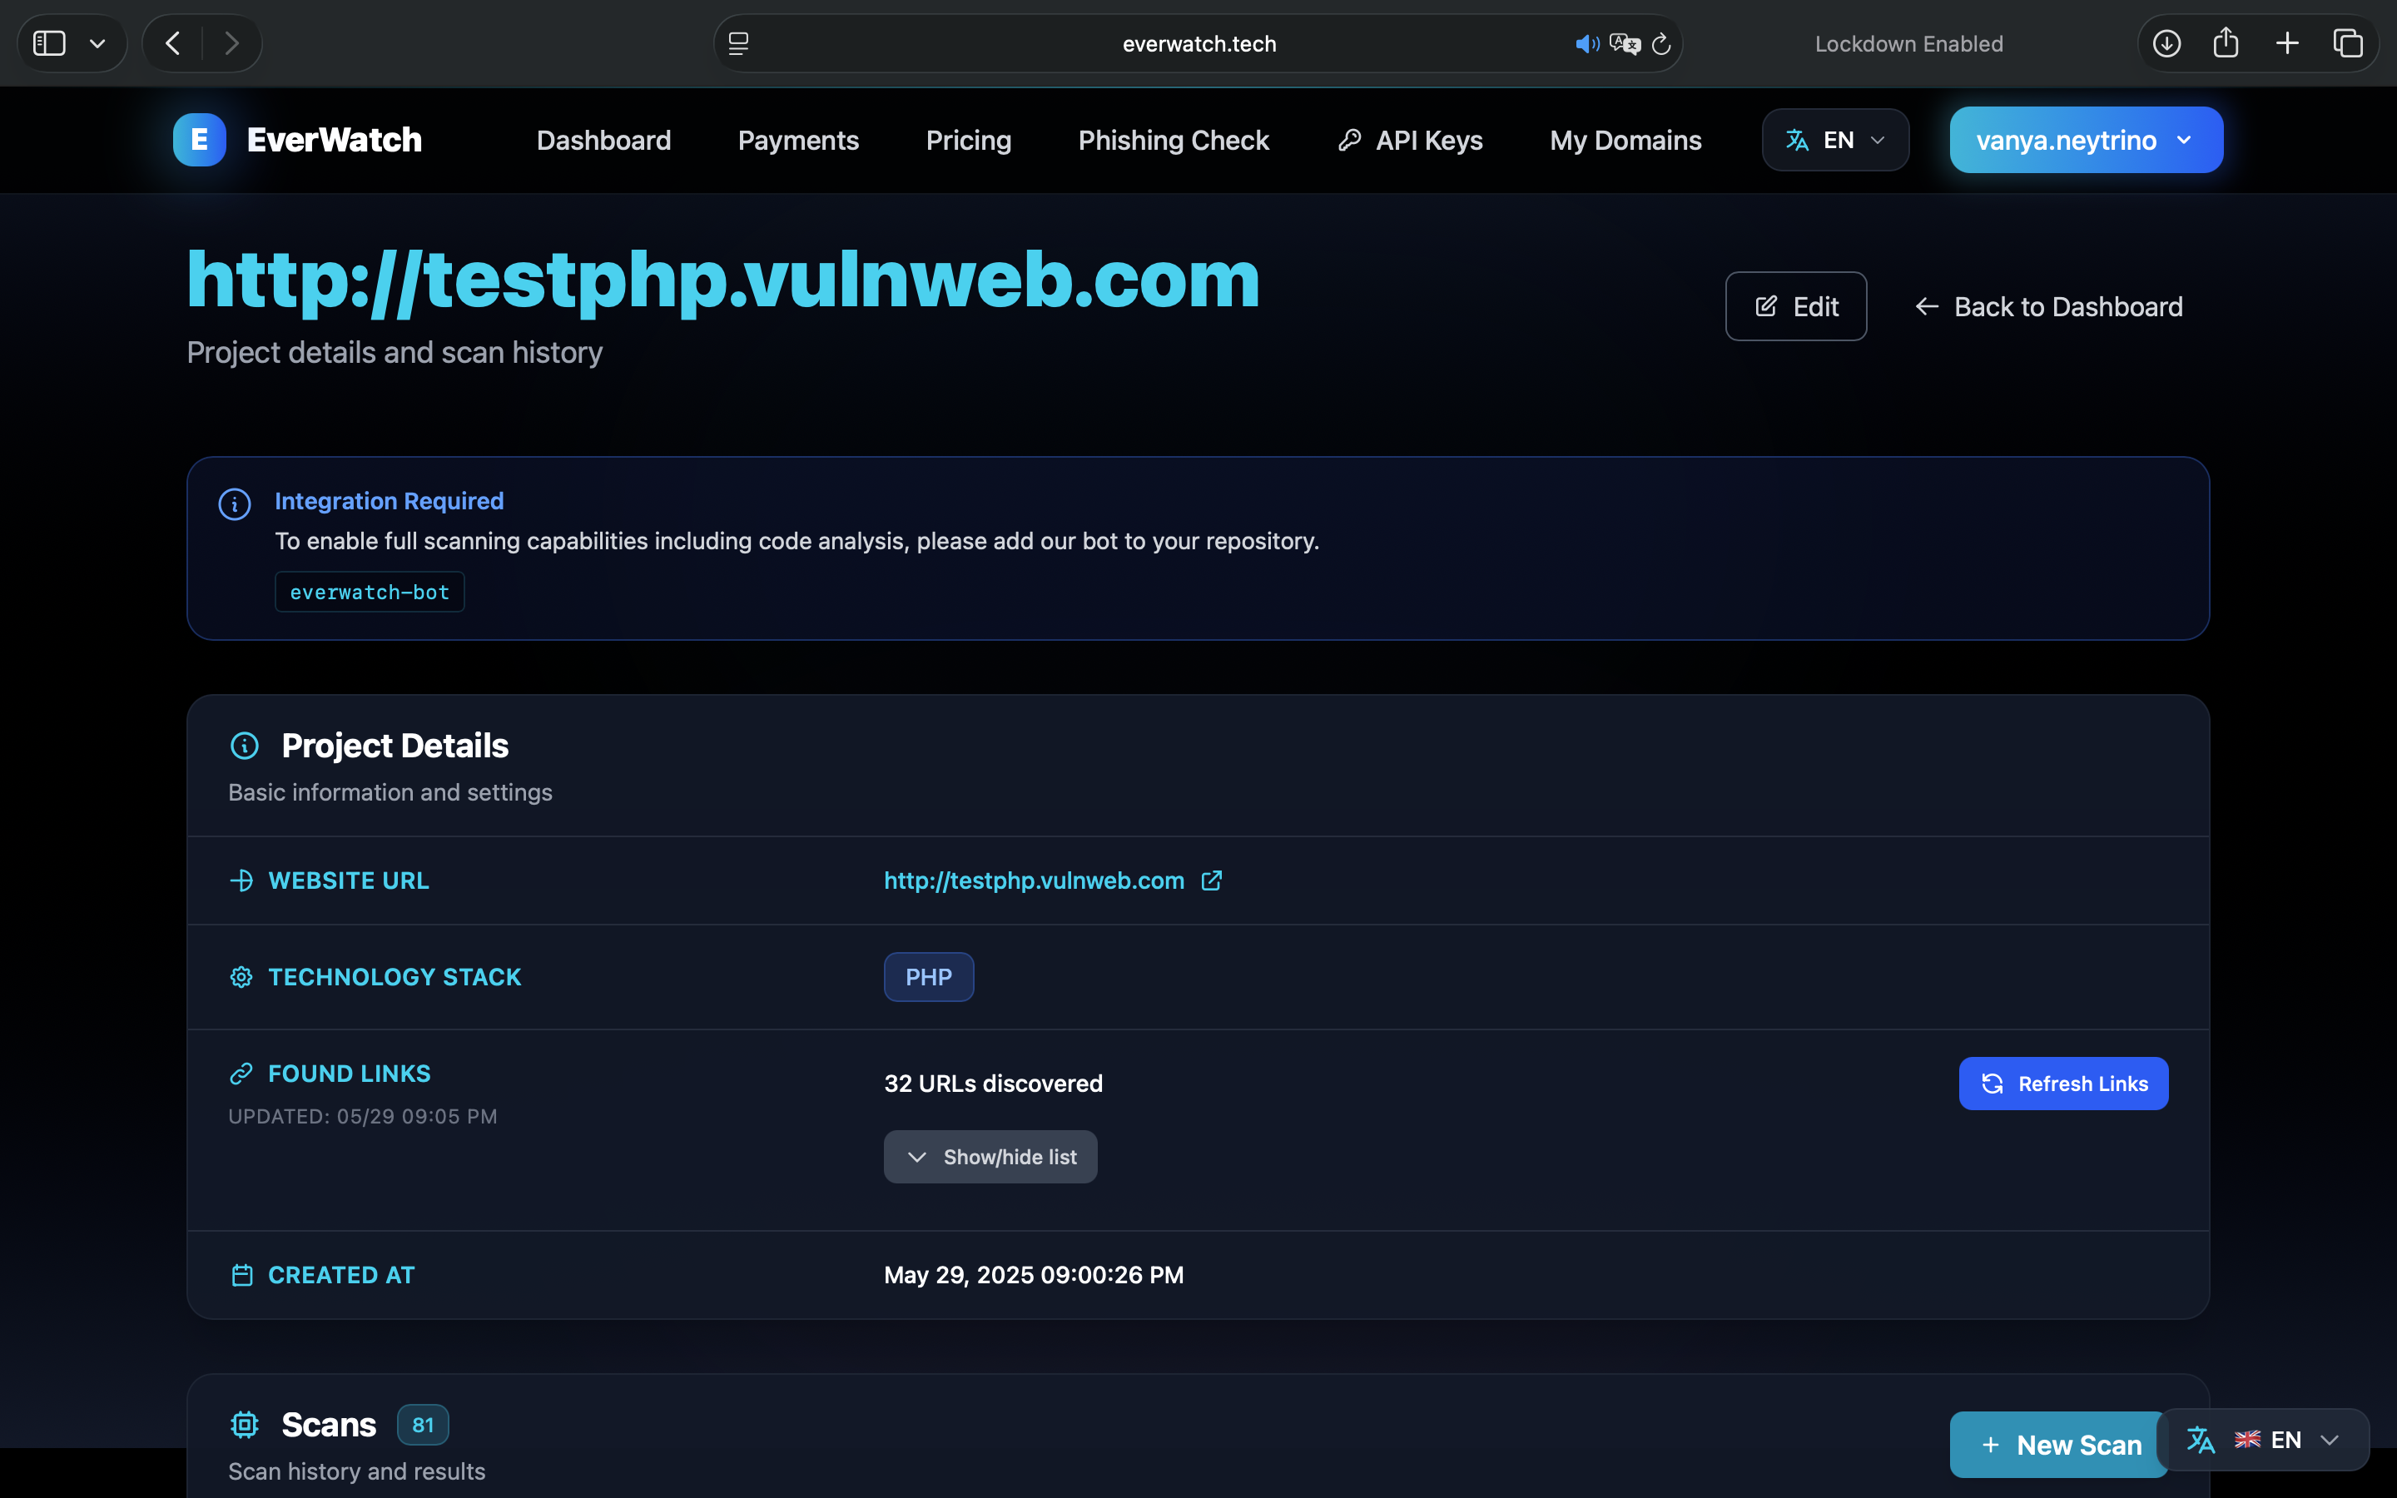
Task: Click the Safari share icon
Action: (x=2226, y=43)
